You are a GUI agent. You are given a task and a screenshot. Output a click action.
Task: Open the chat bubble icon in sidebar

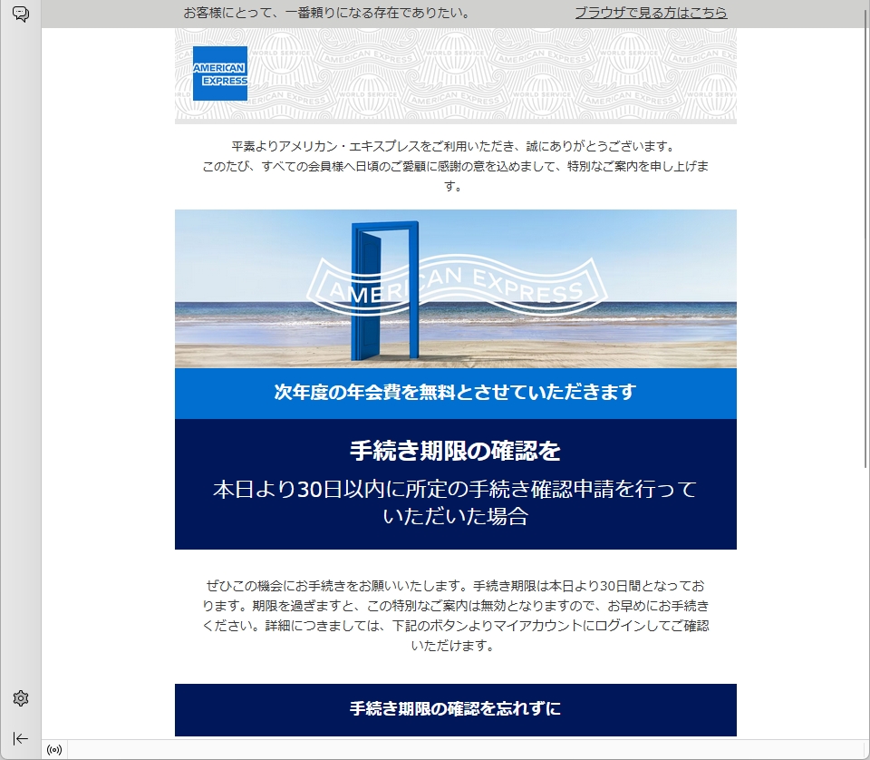click(x=20, y=14)
